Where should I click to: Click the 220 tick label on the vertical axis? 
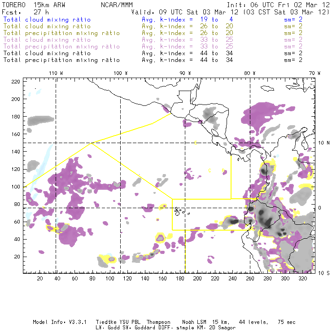[x=16, y=81]
